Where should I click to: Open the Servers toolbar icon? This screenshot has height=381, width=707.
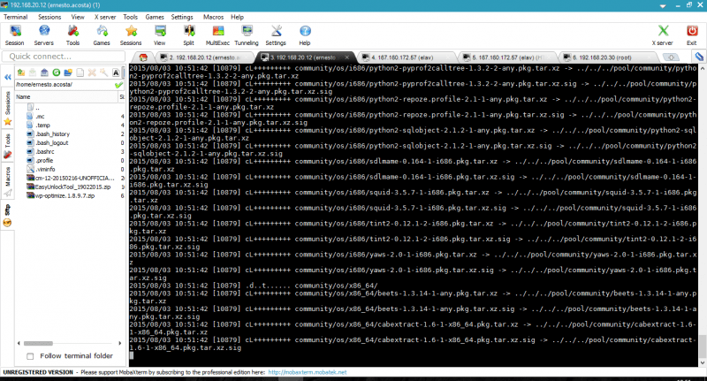pyautogui.click(x=43, y=34)
